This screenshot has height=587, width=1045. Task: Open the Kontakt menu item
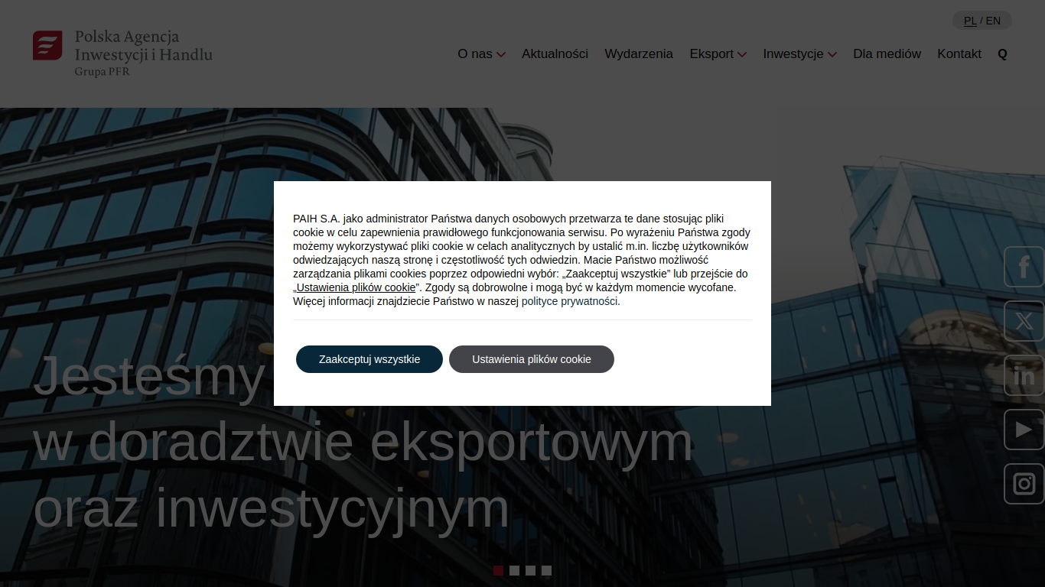pyautogui.click(x=959, y=54)
